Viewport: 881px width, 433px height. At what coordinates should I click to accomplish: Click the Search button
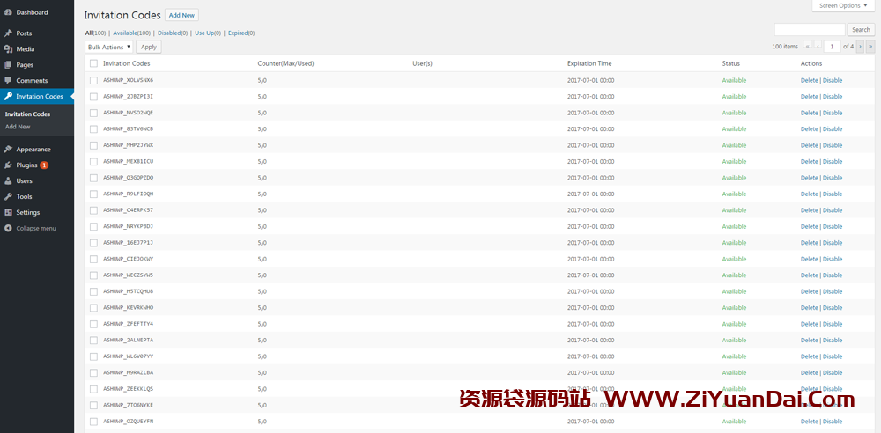861,30
